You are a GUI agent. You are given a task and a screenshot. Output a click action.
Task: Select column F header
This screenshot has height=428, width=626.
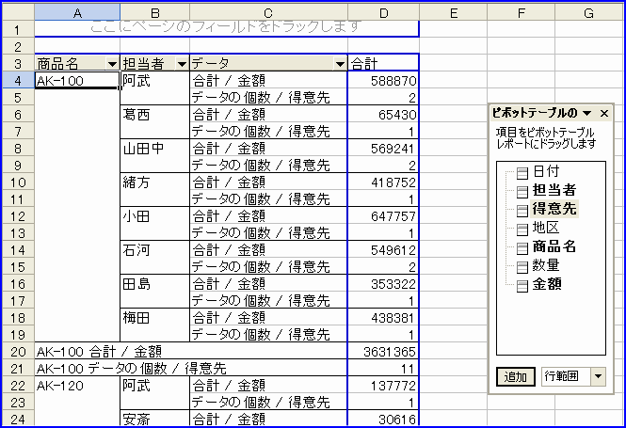click(521, 13)
